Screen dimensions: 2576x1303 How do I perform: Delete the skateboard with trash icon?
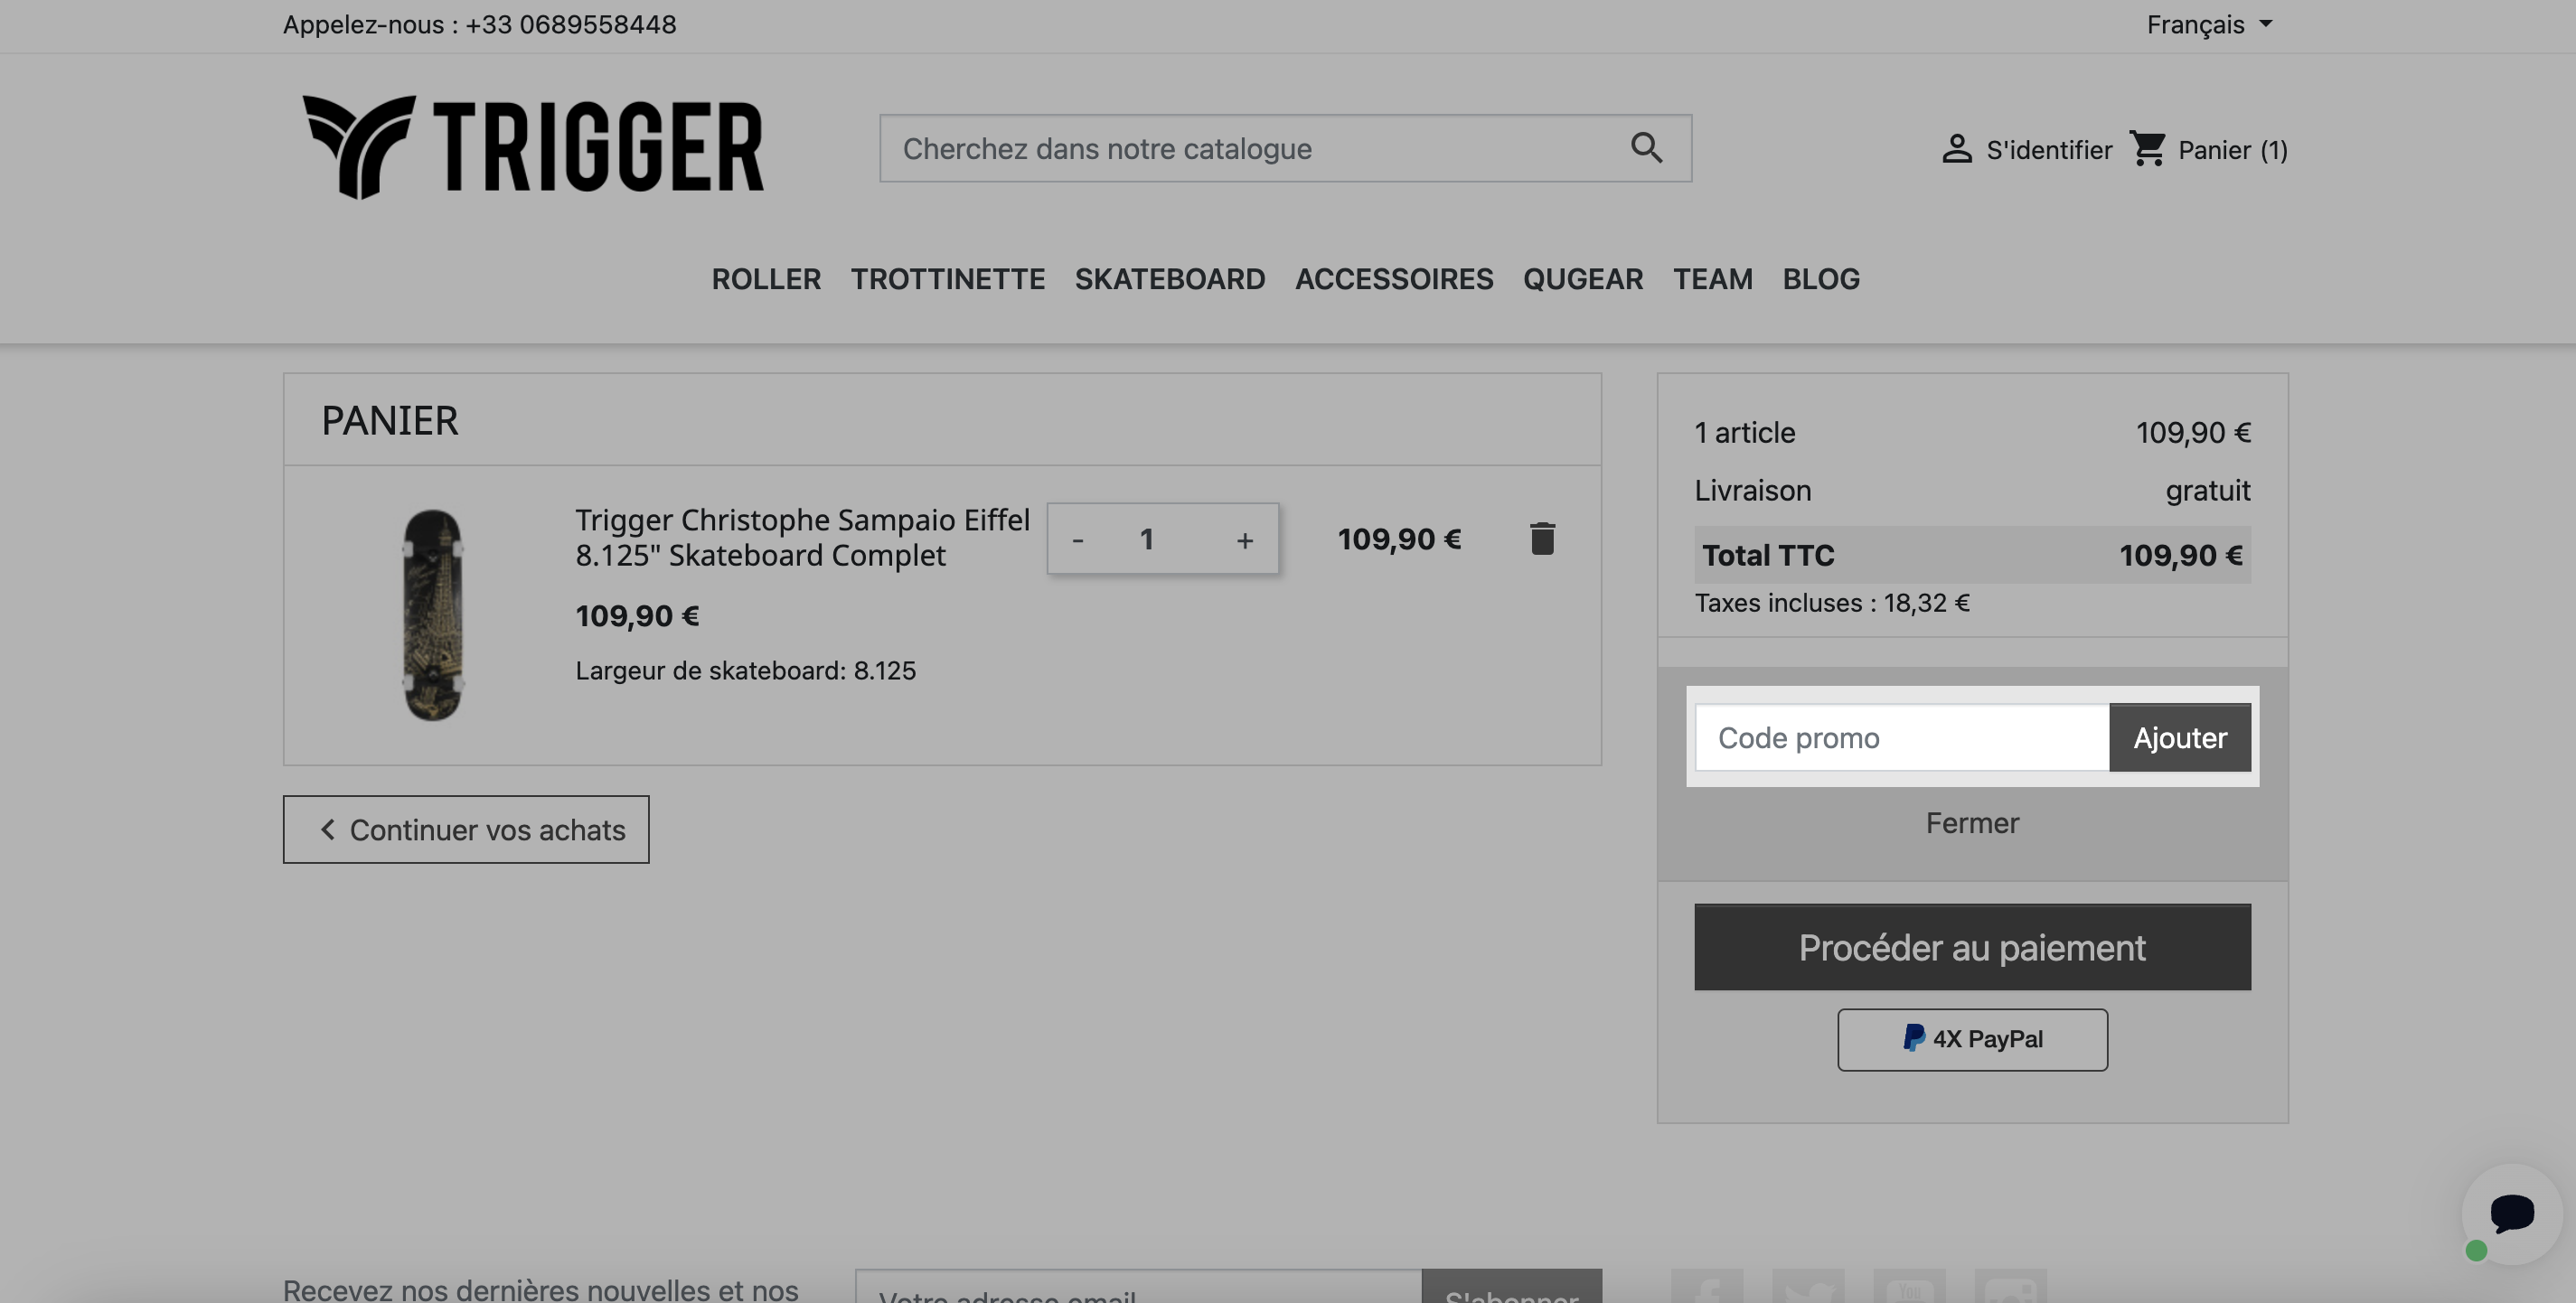pos(1542,538)
